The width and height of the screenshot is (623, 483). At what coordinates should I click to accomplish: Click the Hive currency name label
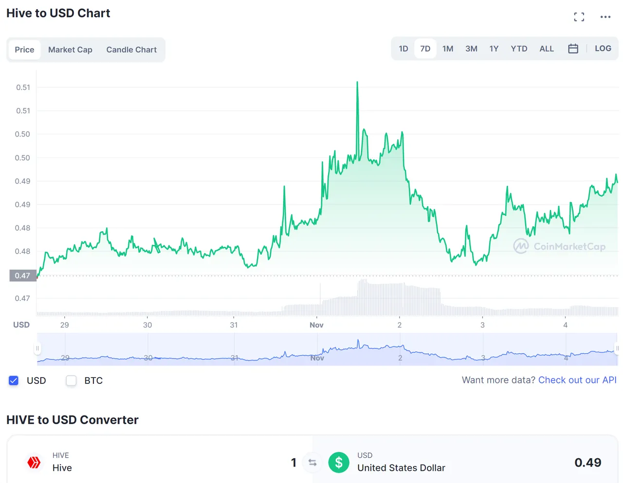(62, 468)
